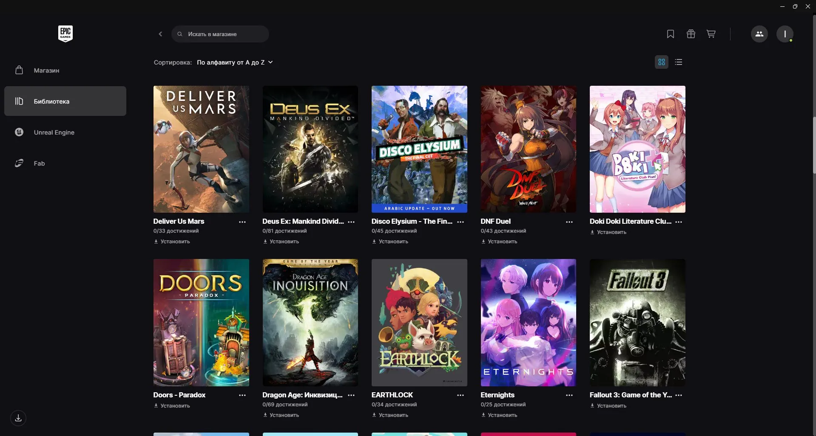
Task: Open options menu for Doki Doki Literature Club
Action: click(679, 222)
